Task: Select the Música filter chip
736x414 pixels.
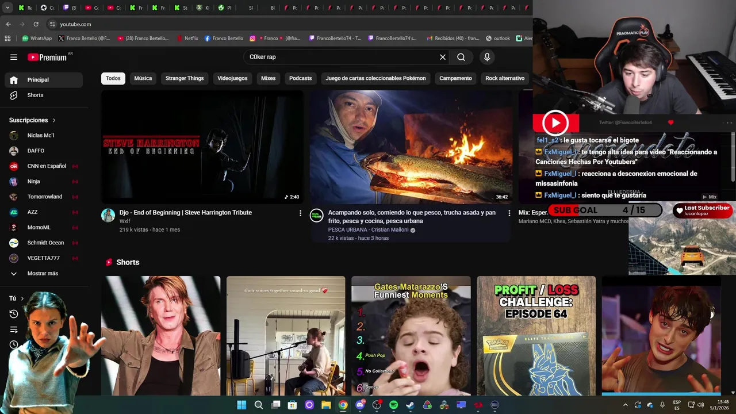Action: 143,78
